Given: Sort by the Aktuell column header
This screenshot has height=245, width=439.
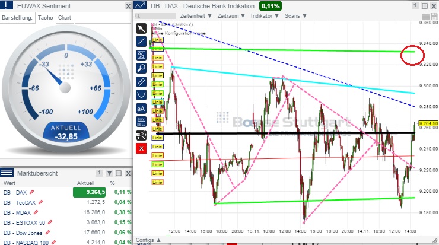Looking at the screenshot, I should 85,183.
